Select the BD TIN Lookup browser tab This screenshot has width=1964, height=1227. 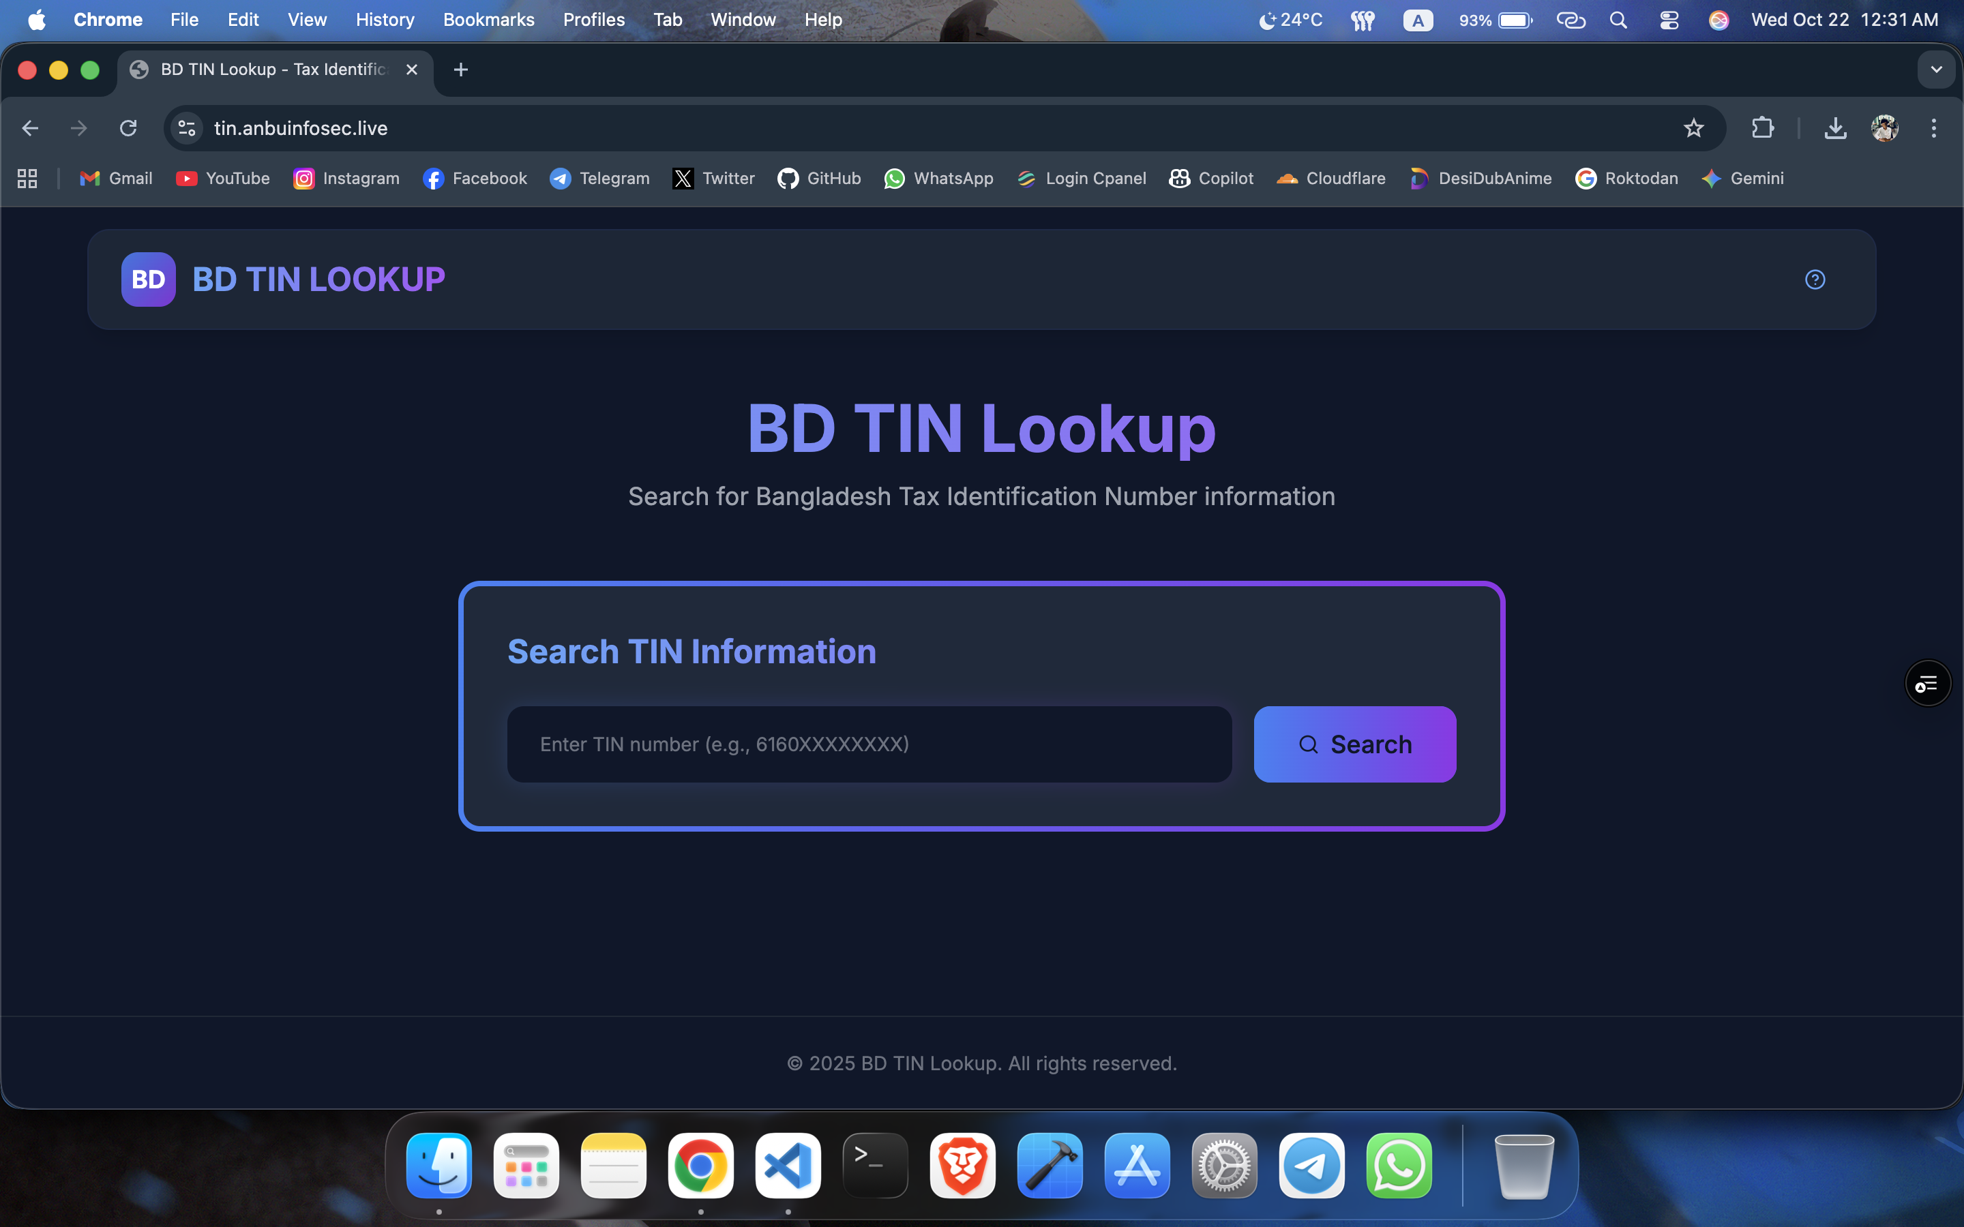pos(268,69)
